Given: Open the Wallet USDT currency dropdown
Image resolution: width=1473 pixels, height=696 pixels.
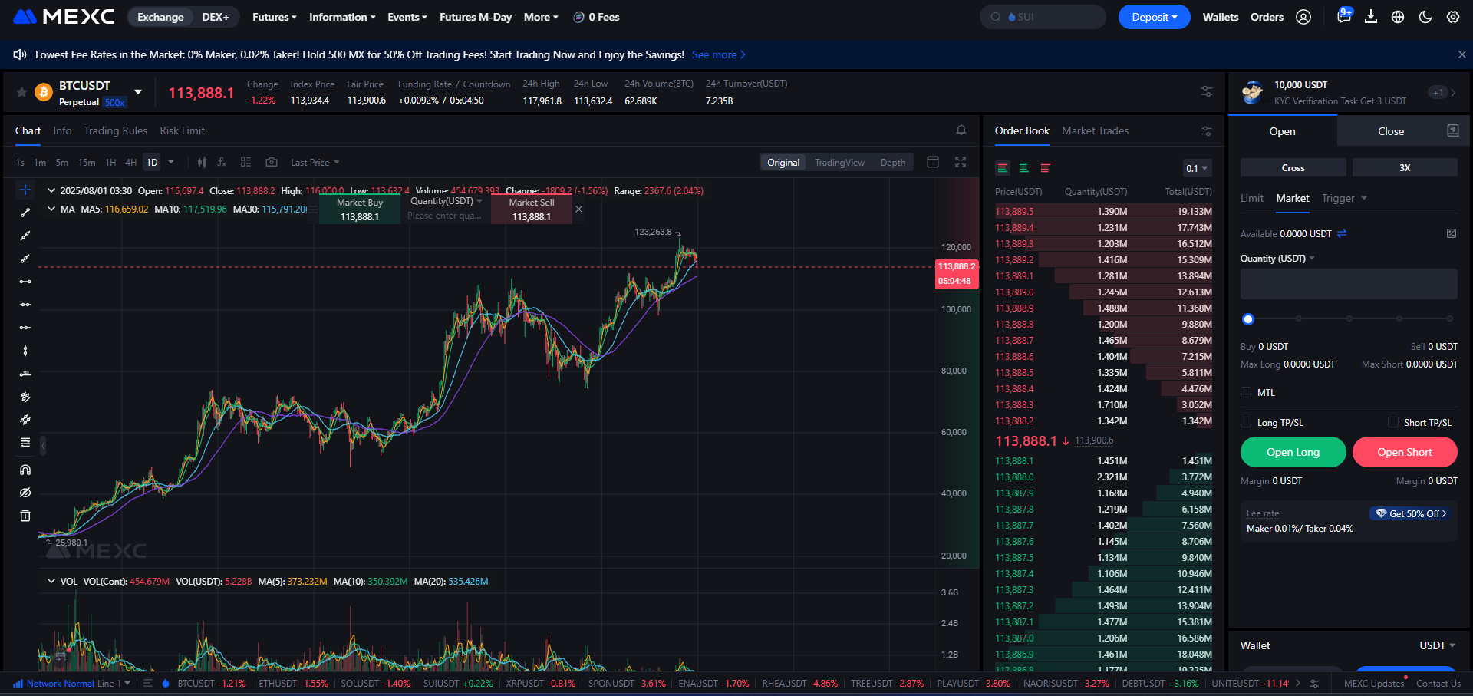Looking at the screenshot, I should point(1437,645).
